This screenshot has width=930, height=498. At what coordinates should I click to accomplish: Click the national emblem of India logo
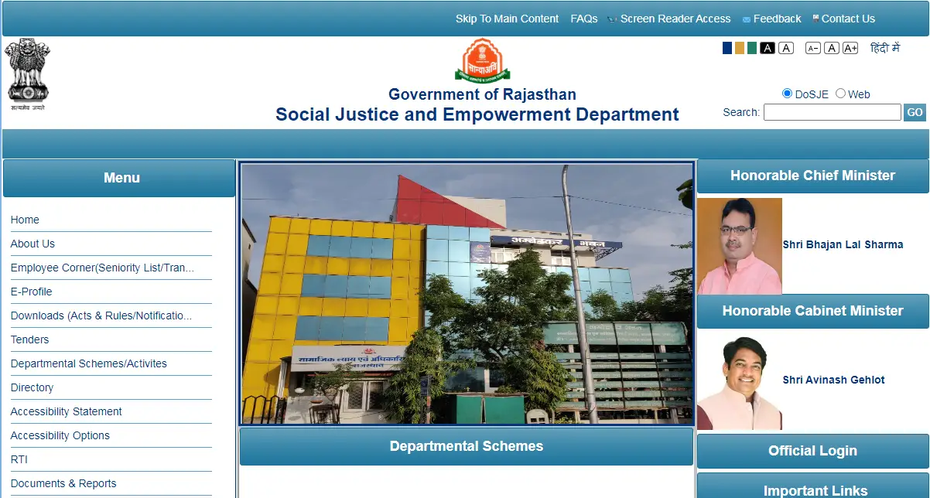pos(29,74)
